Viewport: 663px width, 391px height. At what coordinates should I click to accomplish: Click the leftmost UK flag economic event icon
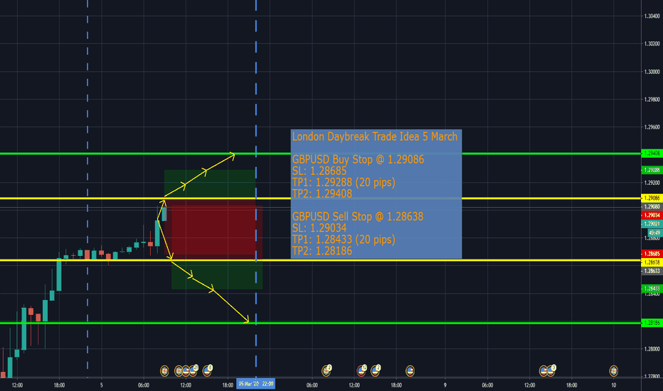pos(164,370)
